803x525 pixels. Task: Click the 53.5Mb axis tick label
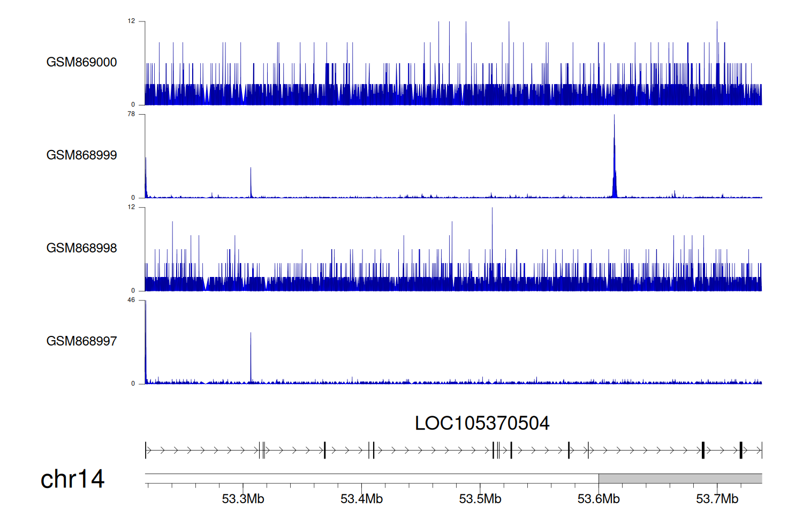(480, 499)
